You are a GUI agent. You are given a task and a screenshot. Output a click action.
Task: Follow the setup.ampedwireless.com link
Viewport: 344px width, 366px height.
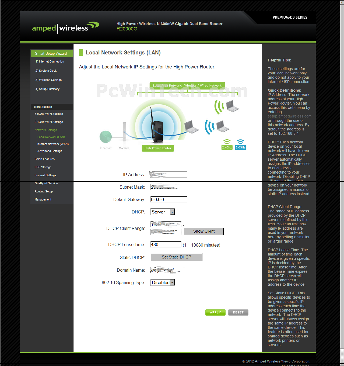click(289, 116)
